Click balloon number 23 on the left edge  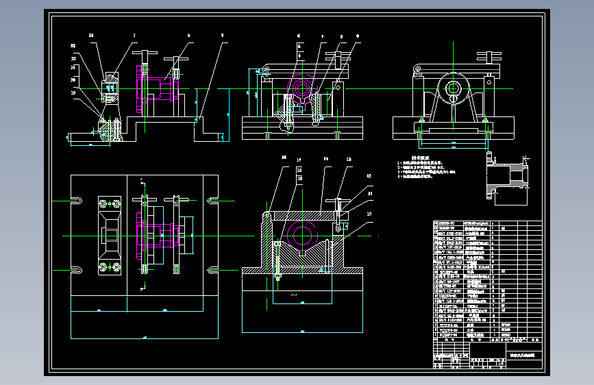(x=73, y=46)
